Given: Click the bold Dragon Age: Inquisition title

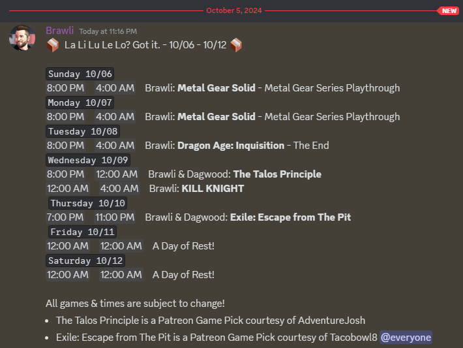Looking at the screenshot, I should (x=231, y=146).
